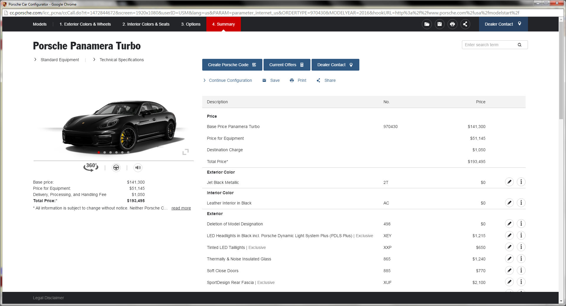
Task: Show info for Thermally & Noise Insulated Glass
Action: coord(521,259)
